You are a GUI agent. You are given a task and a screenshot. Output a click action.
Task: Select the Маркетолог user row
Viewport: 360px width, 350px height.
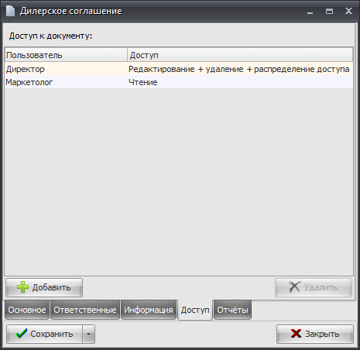pos(179,82)
